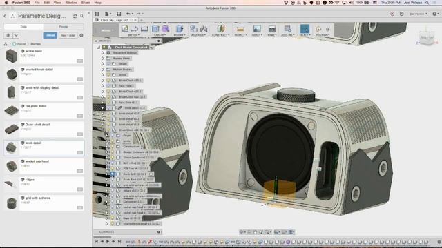Viewport: 442px width, 248px height.
Task: Open the Fusion 360 menu
Action: coord(21,3)
